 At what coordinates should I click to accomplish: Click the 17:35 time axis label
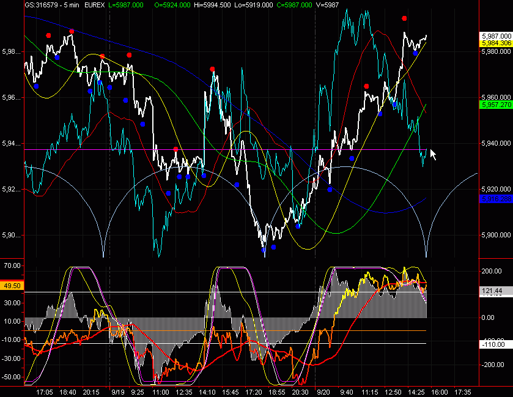tap(463, 392)
